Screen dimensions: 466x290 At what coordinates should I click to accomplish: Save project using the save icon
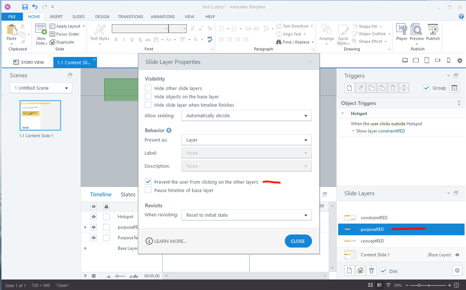[x=25, y=7]
